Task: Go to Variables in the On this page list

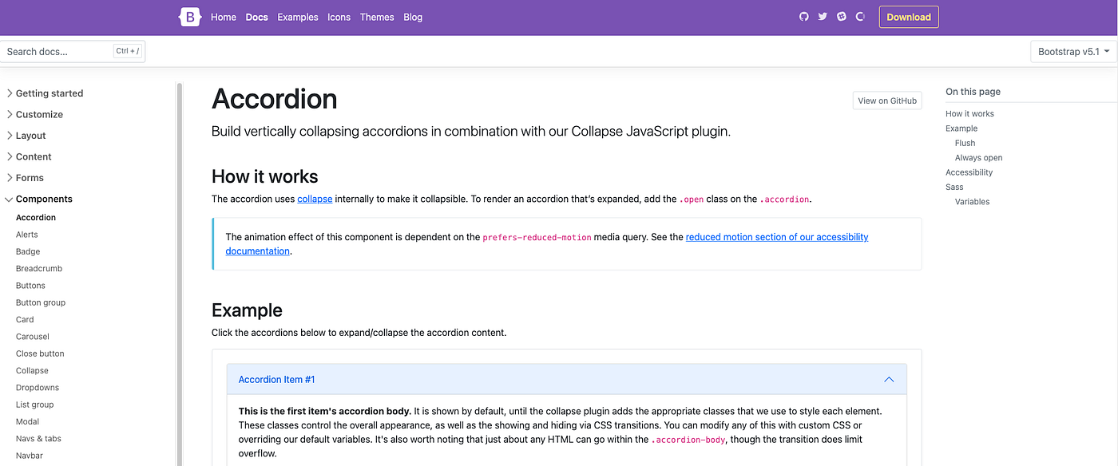Action: pos(972,201)
